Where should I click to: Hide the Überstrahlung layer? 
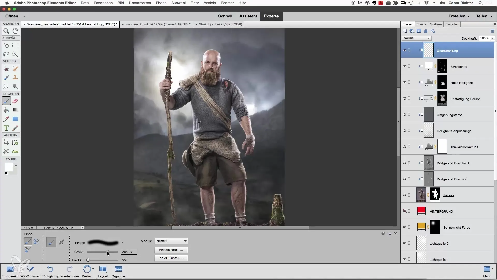(405, 50)
